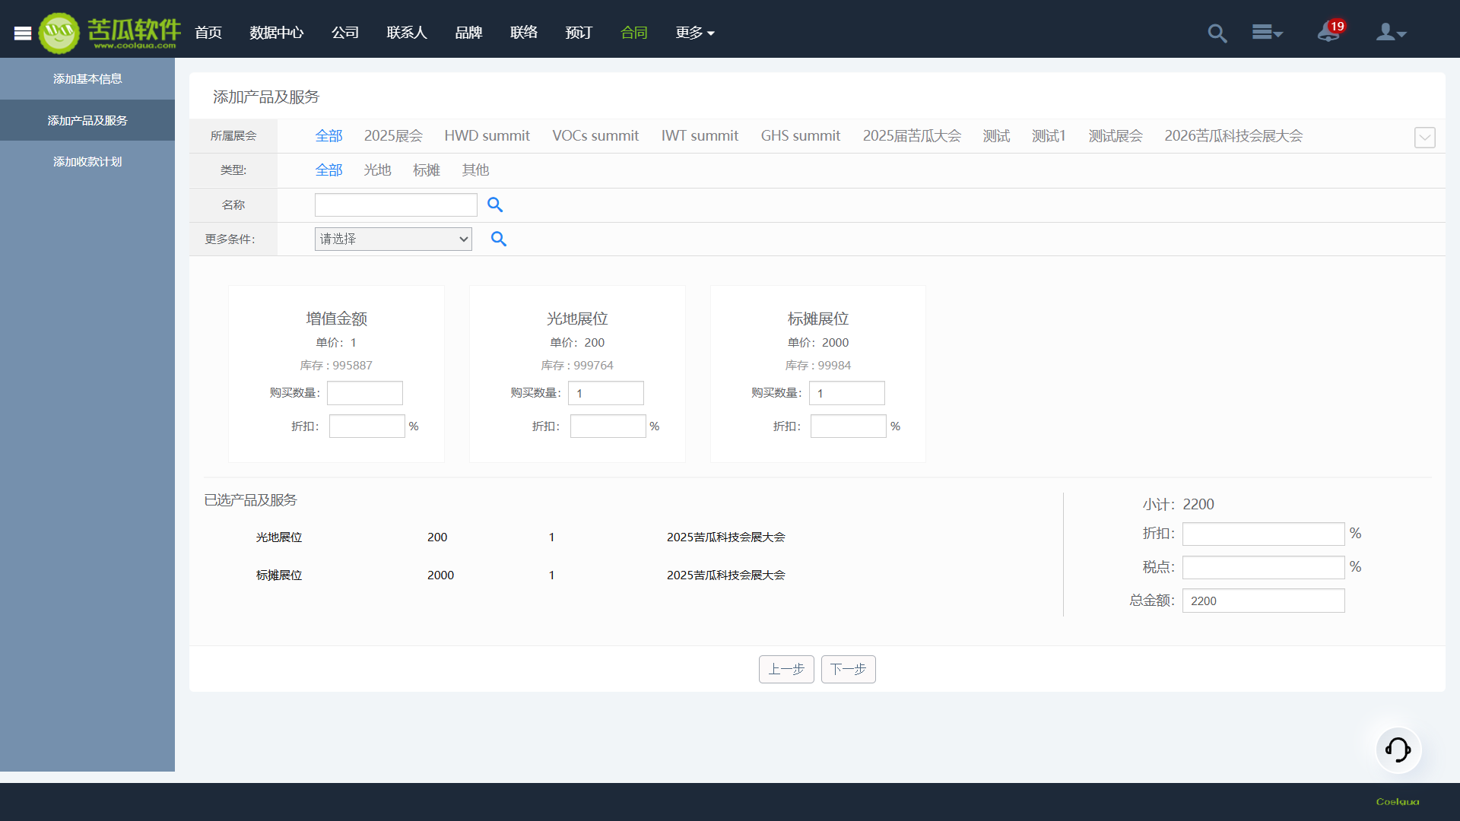The height and width of the screenshot is (821, 1460).
Task: Click the 上一步 button
Action: 786,669
